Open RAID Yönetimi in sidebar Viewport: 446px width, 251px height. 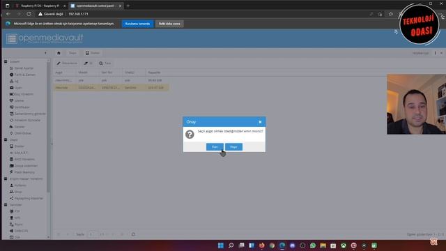[x=22, y=160]
